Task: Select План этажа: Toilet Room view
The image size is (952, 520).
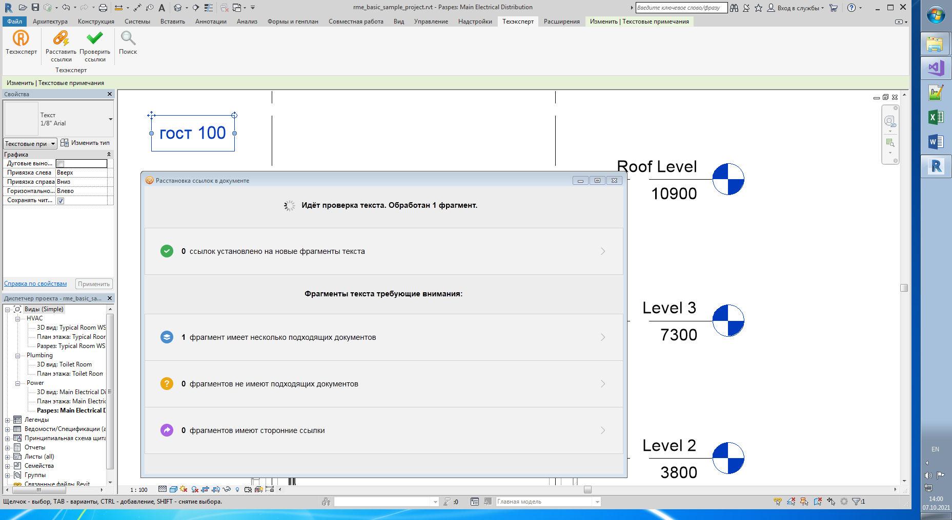Action: point(70,374)
